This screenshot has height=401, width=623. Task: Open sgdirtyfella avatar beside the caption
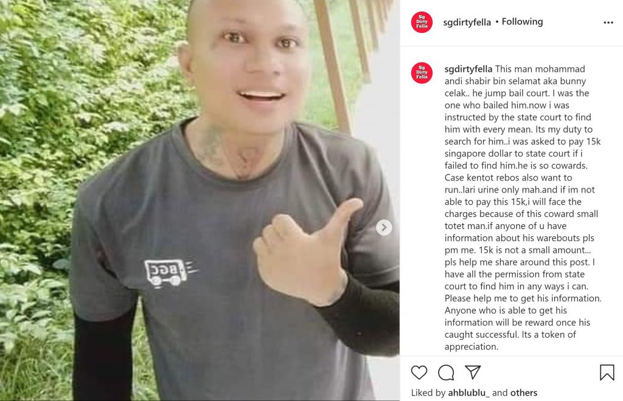pos(422,72)
